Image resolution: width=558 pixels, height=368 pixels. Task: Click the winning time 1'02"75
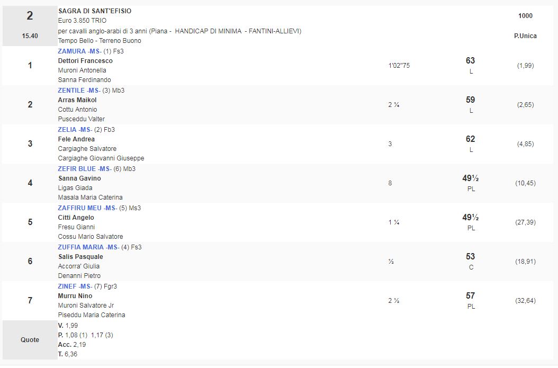click(x=399, y=66)
